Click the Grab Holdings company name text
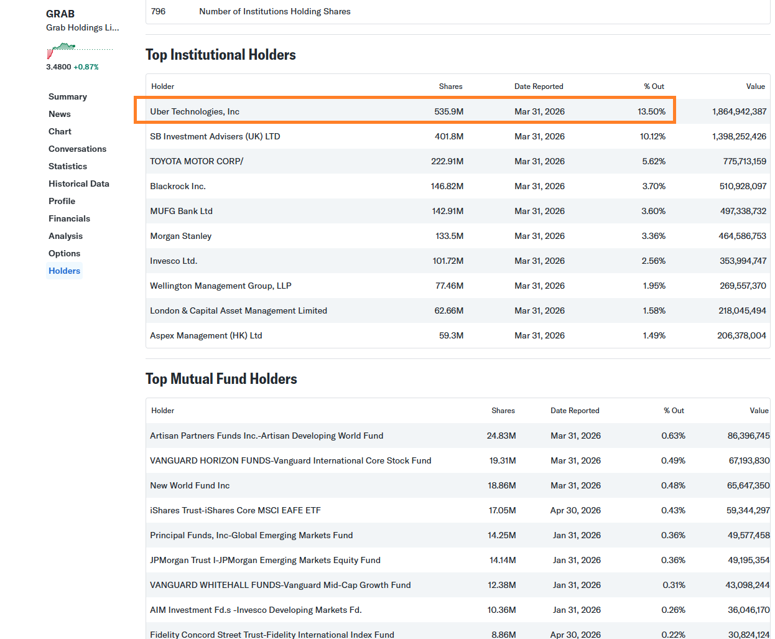This screenshot has height=639, width=775. [x=82, y=27]
